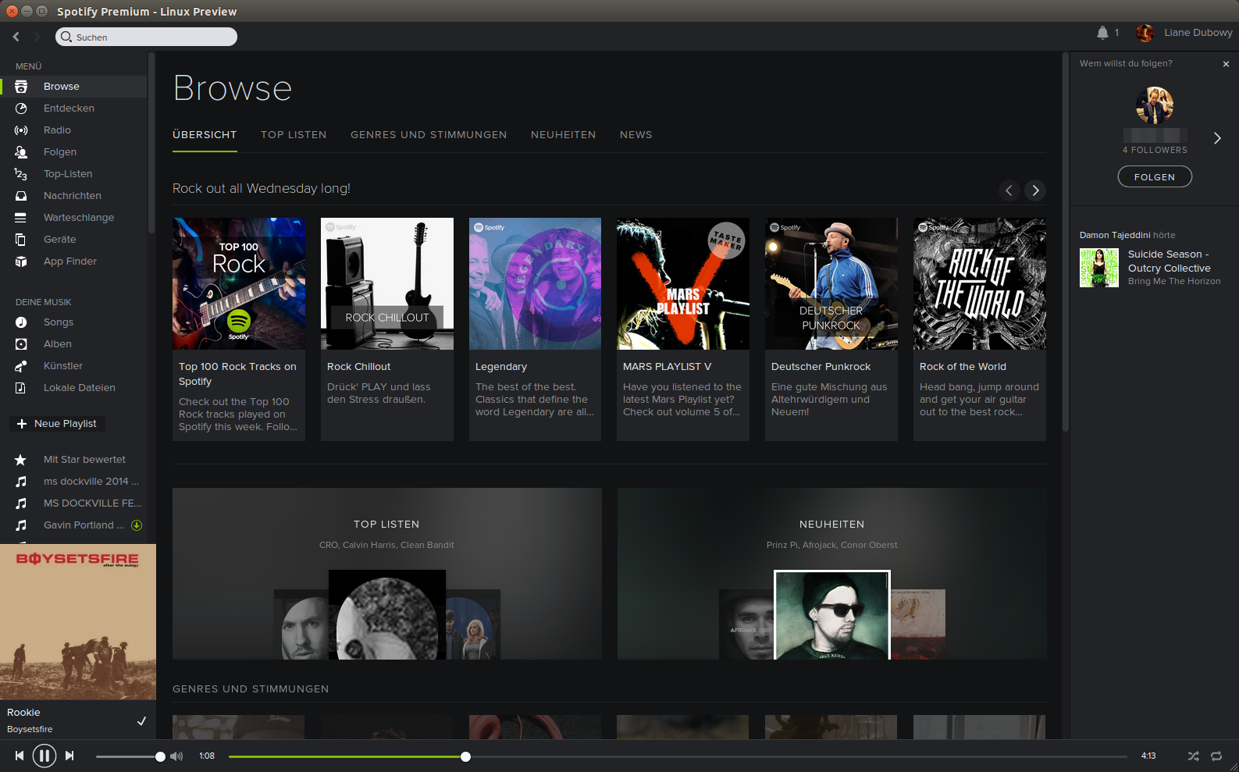The width and height of the screenshot is (1239, 772).
Task: Open the Rock Chillout playlist cover
Action: click(387, 283)
